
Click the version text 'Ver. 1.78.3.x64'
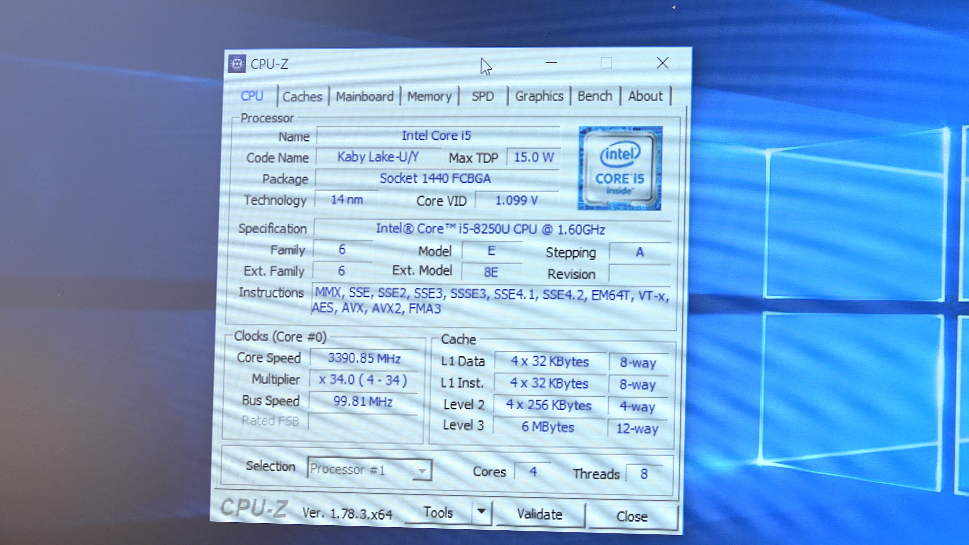tap(347, 514)
